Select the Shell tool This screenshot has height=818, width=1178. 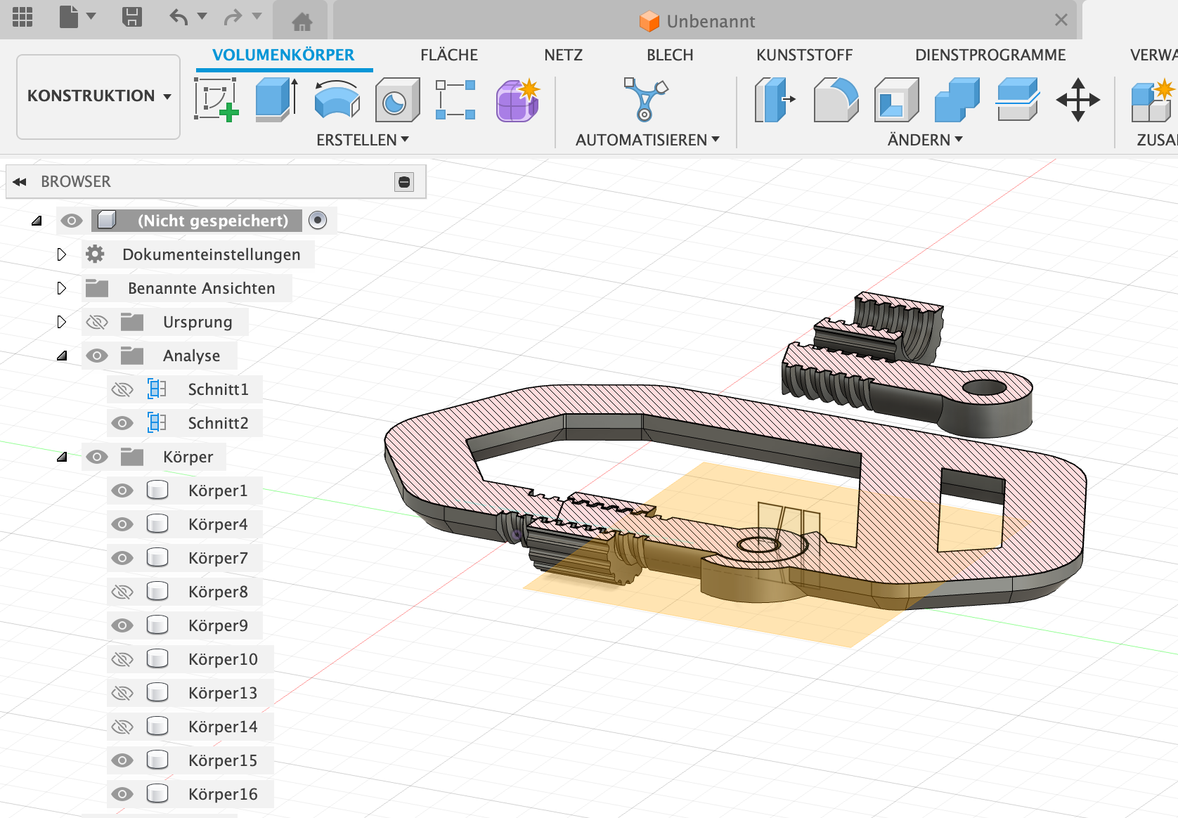896,100
